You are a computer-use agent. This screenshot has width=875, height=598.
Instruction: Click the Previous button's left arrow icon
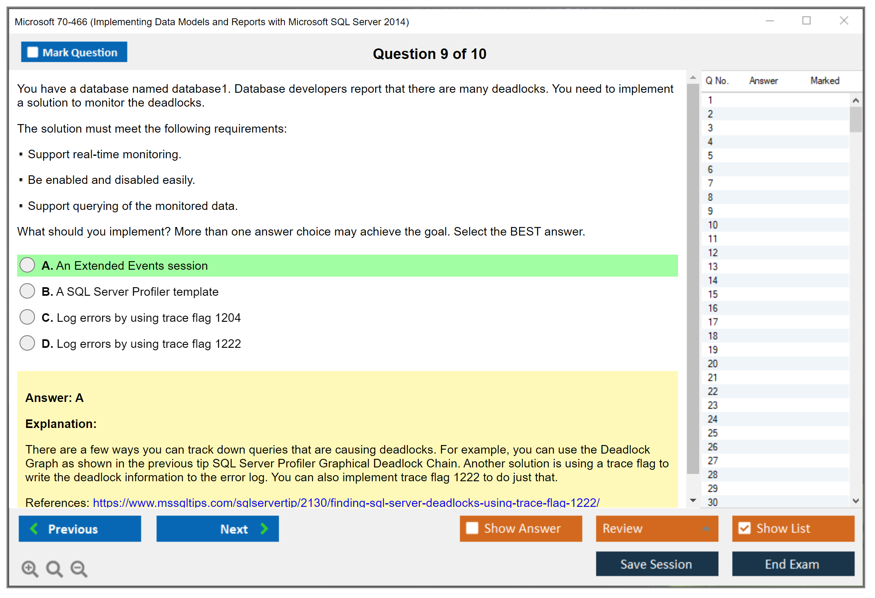pos(35,528)
